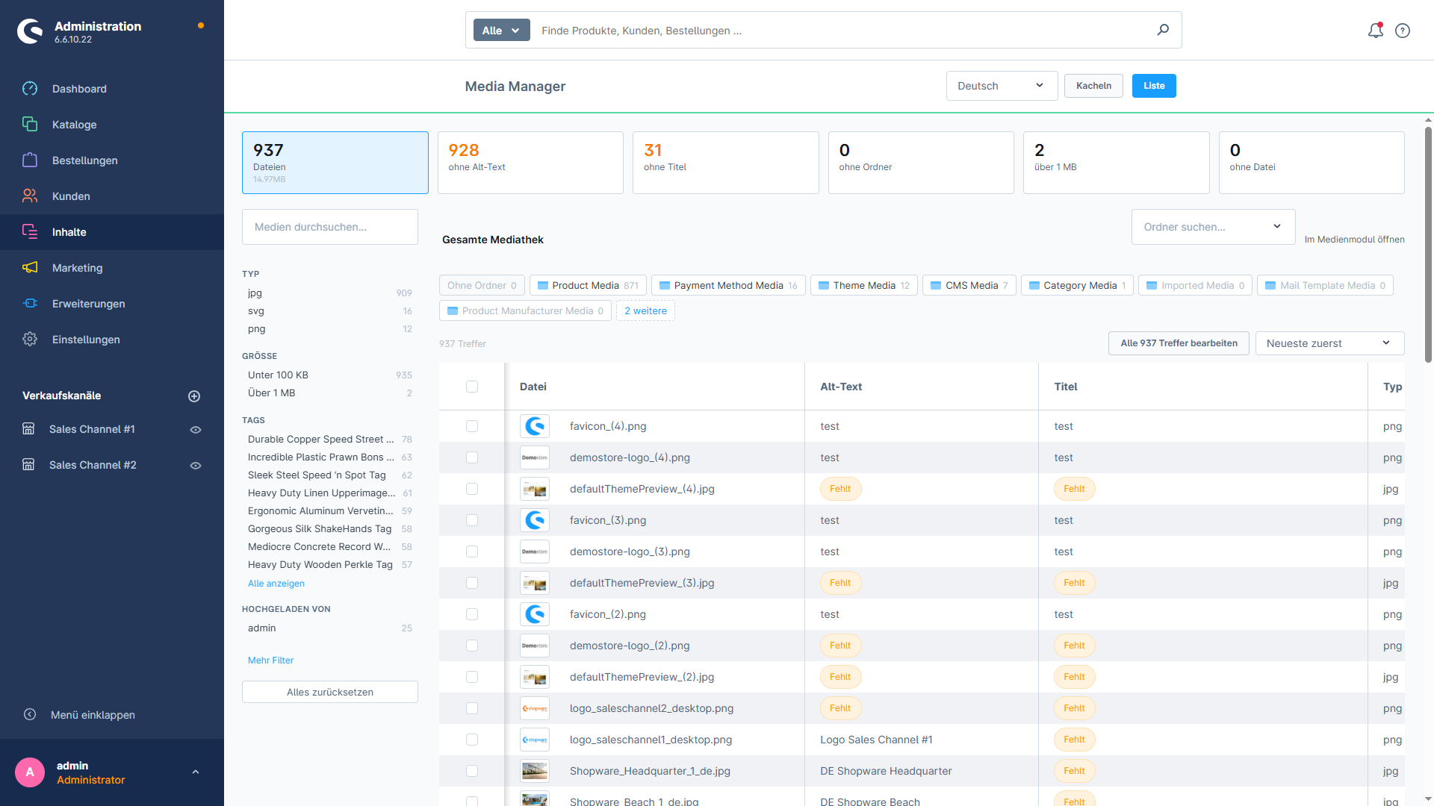Click Alles zurücksetzen button

coord(330,692)
